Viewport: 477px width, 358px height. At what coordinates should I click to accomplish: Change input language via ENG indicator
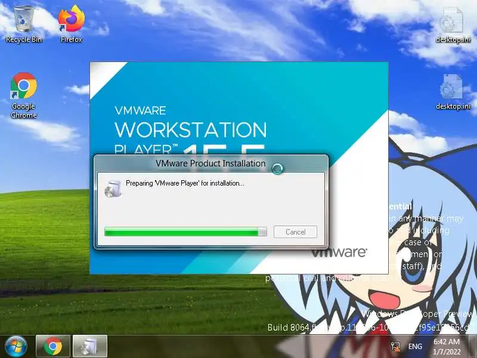point(415,347)
